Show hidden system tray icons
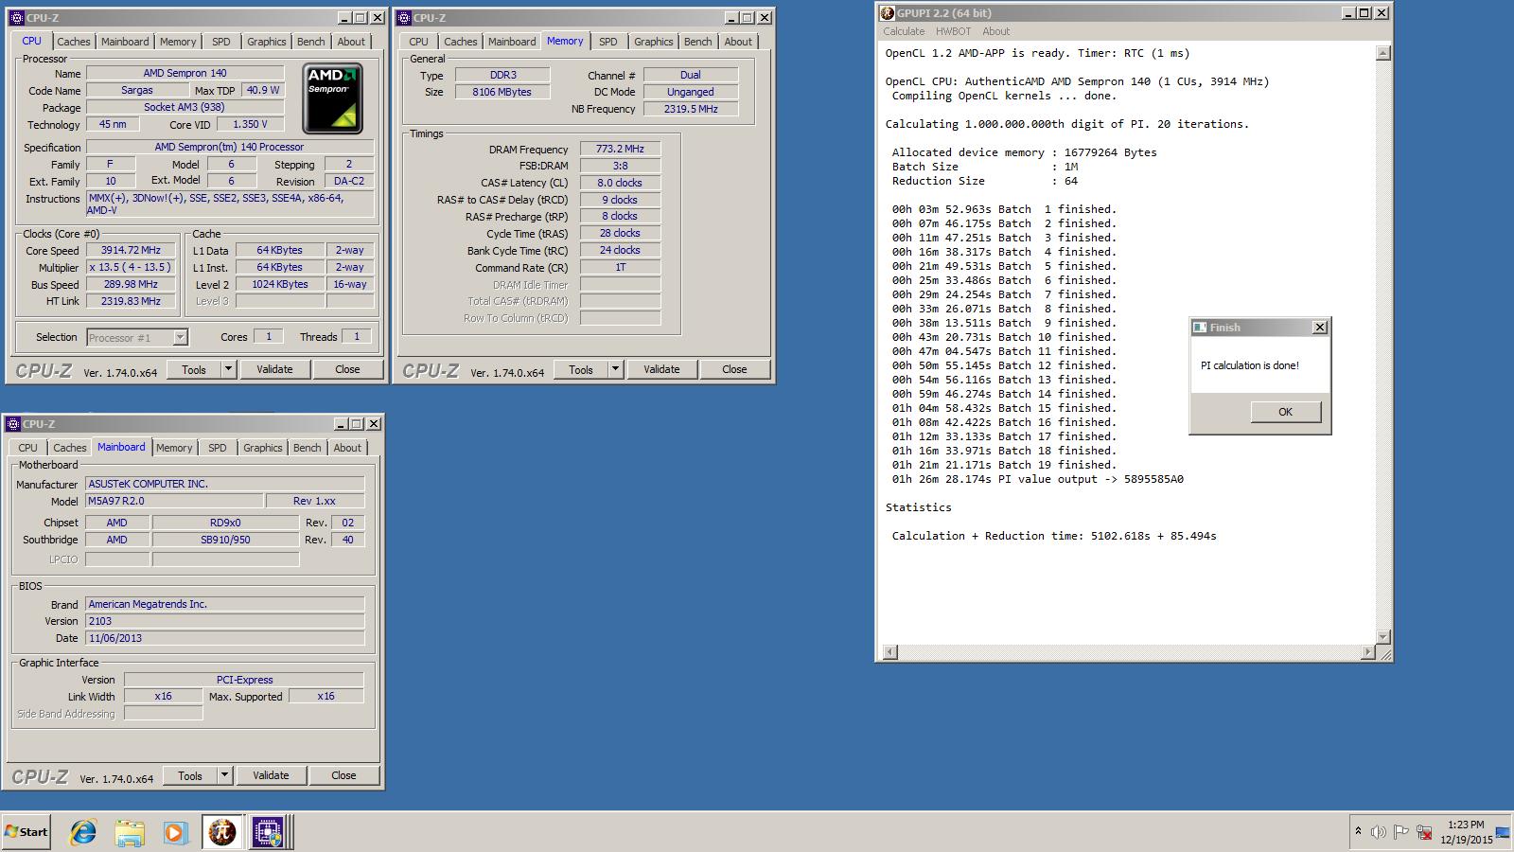Image resolution: width=1514 pixels, height=852 pixels. click(x=1358, y=832)
